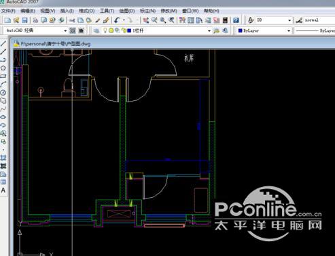
Task: Open the Layer Properties Manager icon
Action: 96,30
